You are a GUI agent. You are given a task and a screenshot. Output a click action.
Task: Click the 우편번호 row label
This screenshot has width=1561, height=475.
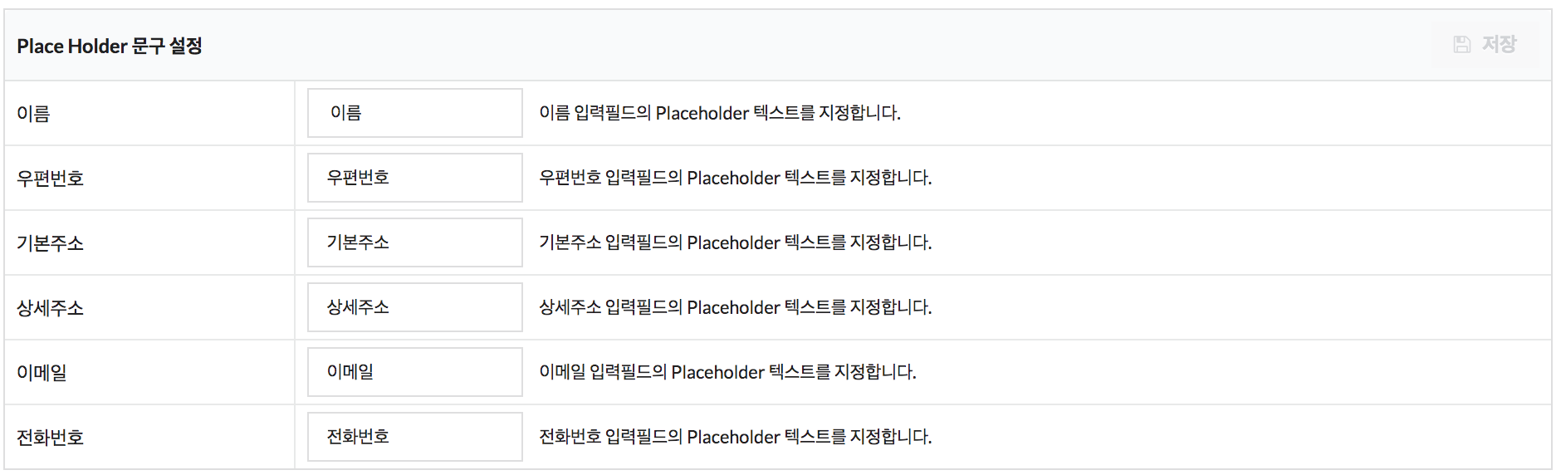tap(50, 179)
